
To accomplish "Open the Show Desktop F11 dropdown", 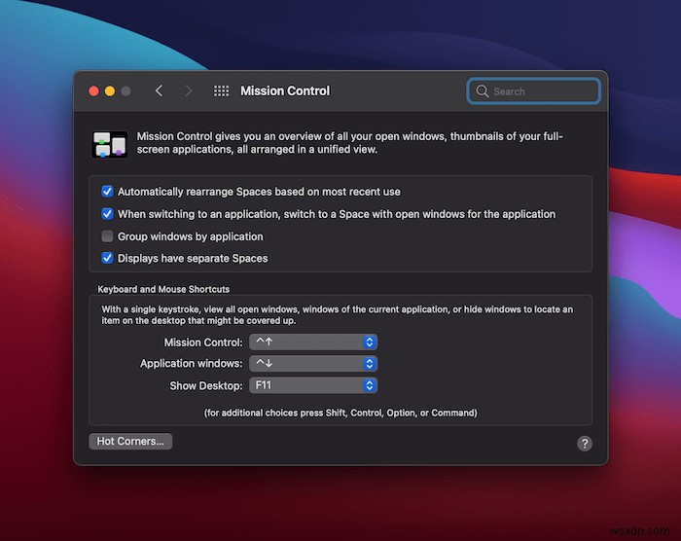I will tap(313, 385).
